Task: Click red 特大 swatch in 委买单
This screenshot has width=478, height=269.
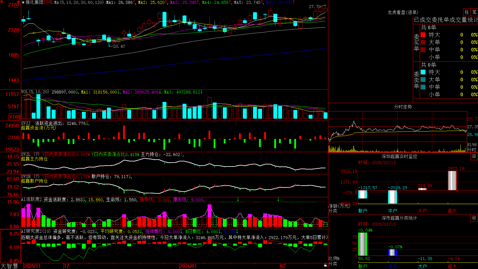Action: click(x=423, y=35)
